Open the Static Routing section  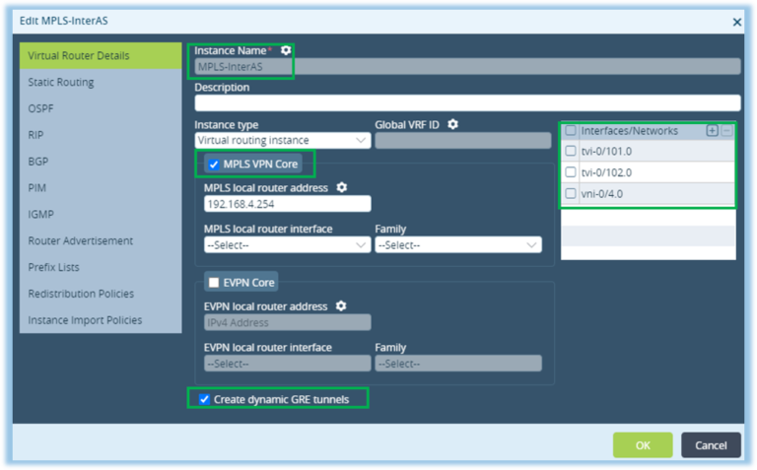point(61,83)
